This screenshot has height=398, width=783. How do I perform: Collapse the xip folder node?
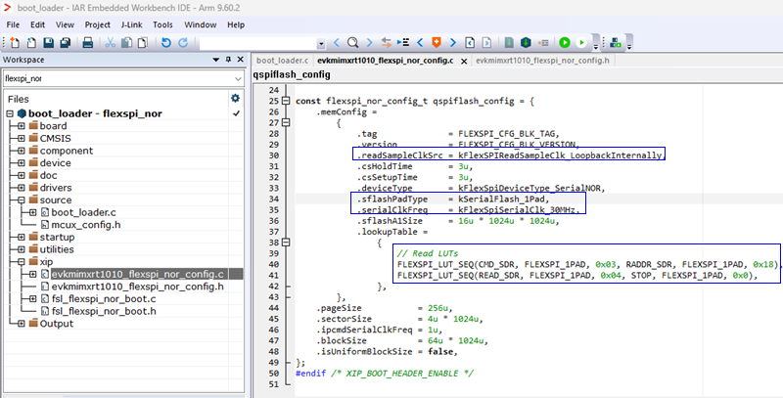click(21, 261)
